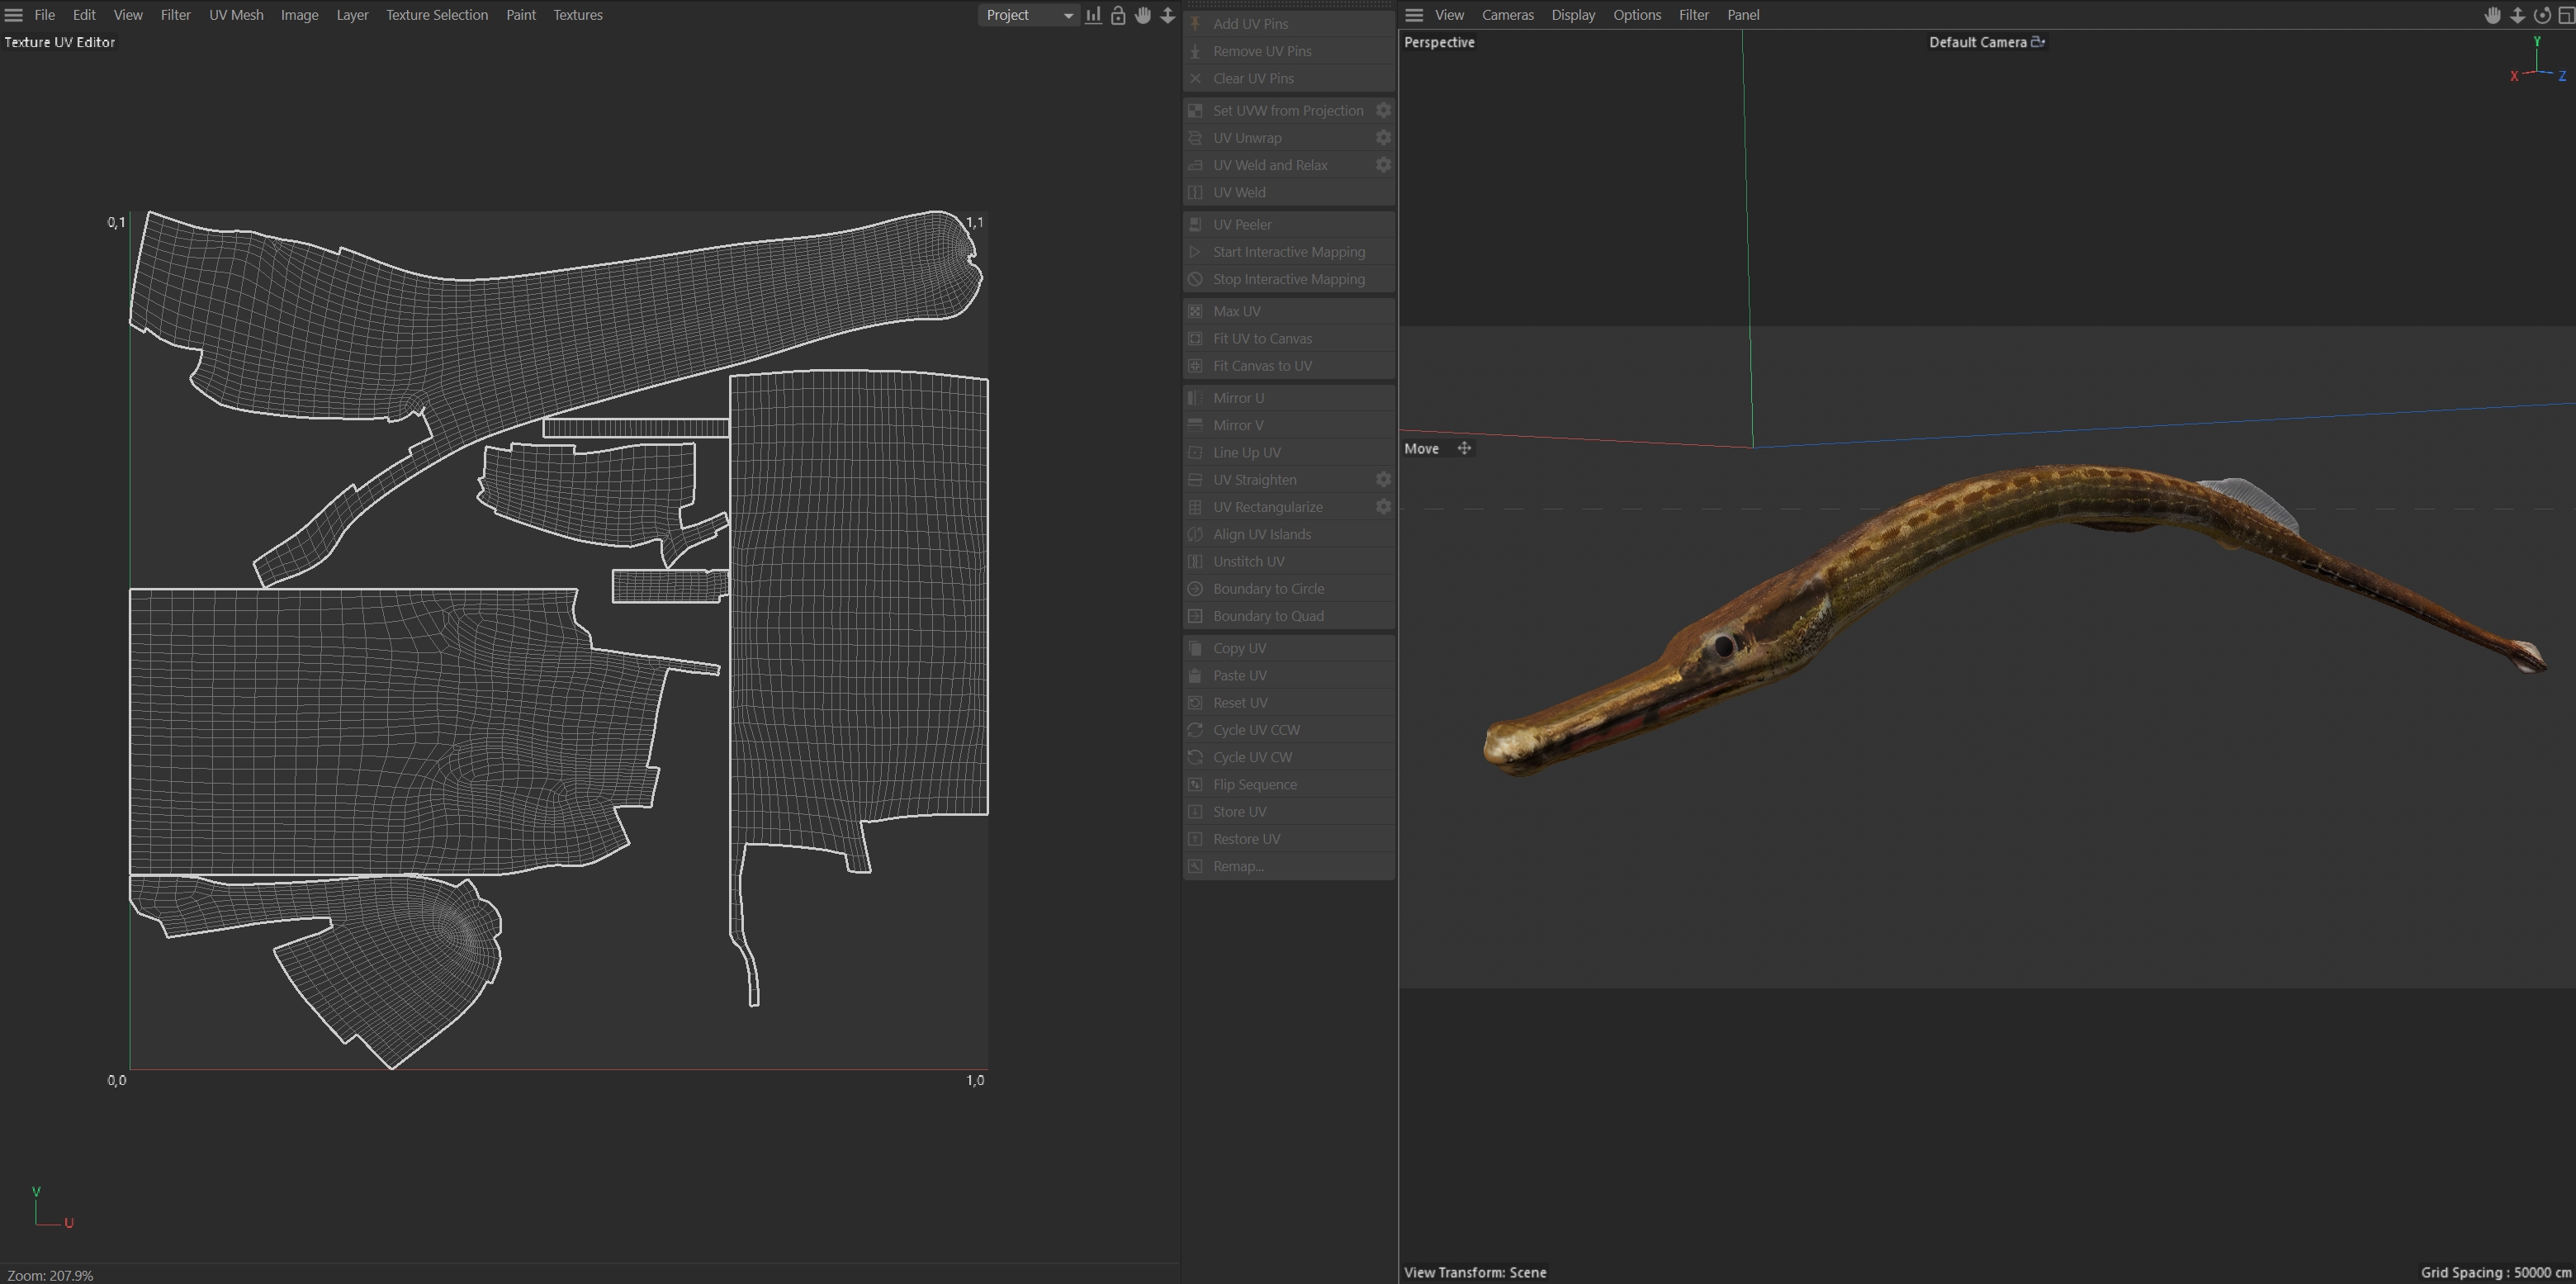Click the Default Camera link icon

[x=2038, y=42]
